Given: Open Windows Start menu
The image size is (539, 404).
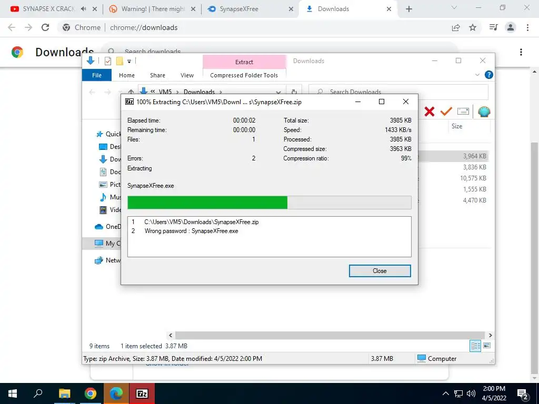Looking at the screenshot, I should (13, 393).
